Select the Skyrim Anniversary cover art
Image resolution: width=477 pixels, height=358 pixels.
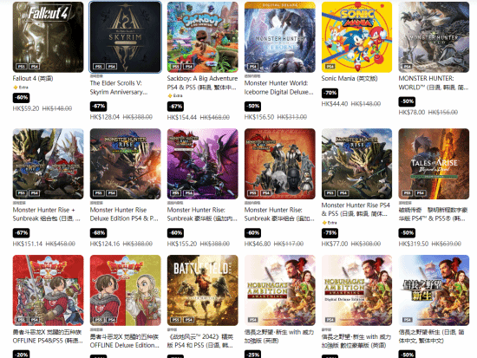coord(126,37)
